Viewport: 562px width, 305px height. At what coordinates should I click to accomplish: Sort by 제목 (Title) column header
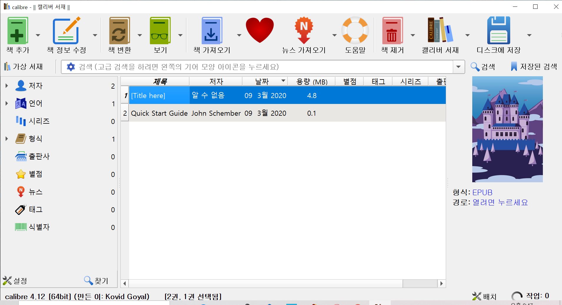(159, 82)
